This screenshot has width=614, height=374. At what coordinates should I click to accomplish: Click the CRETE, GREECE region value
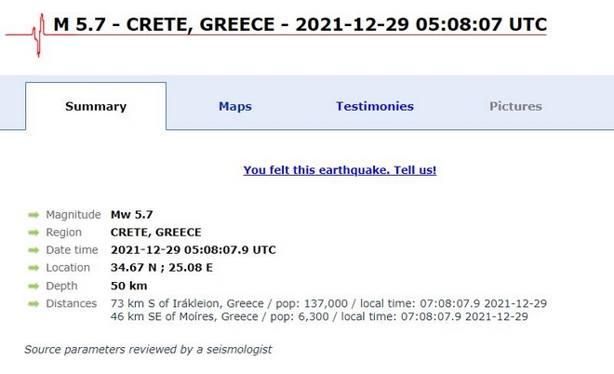[x=155, y=233]
